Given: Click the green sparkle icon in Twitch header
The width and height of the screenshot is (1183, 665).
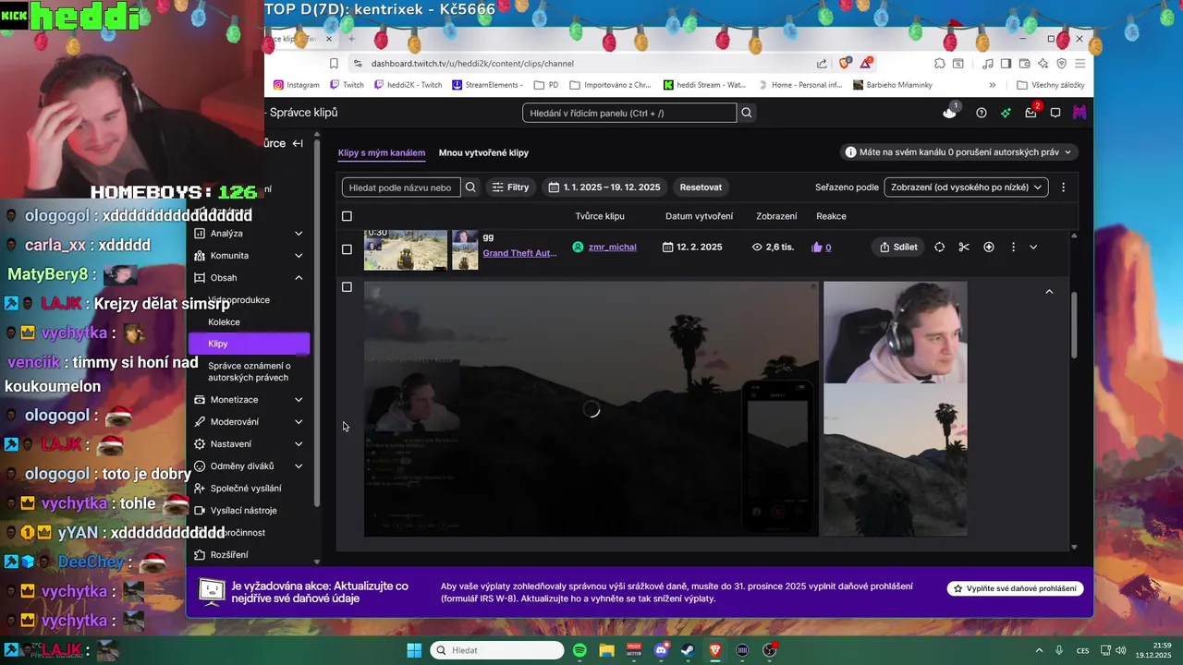Looking at the screenshot, I should (1006, 113).
